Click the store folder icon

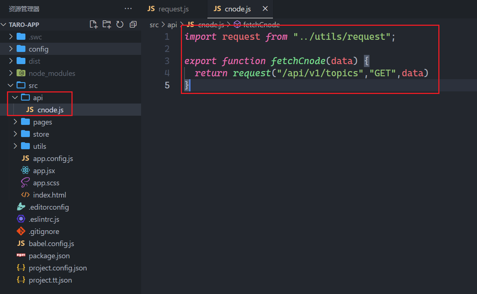point(25,134)
